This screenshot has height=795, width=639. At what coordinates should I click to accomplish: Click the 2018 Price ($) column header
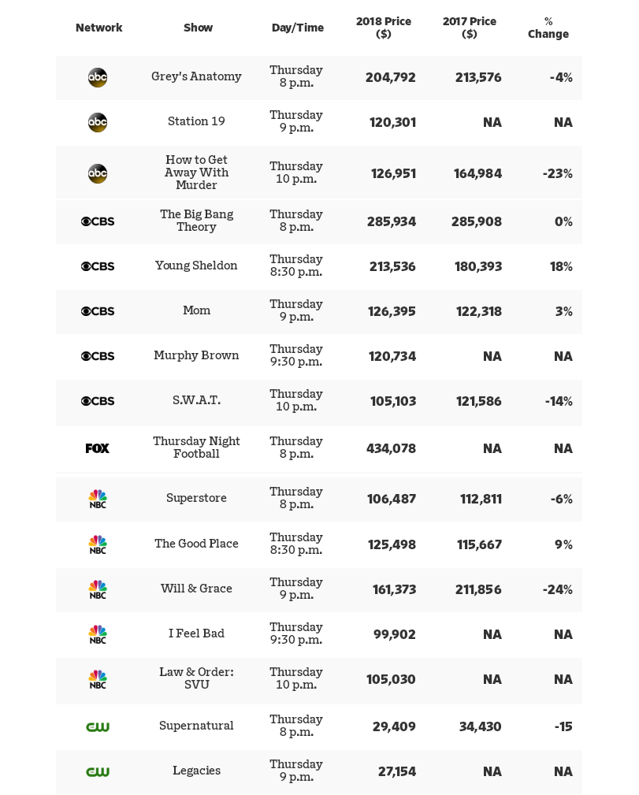[x=384, y=28]
